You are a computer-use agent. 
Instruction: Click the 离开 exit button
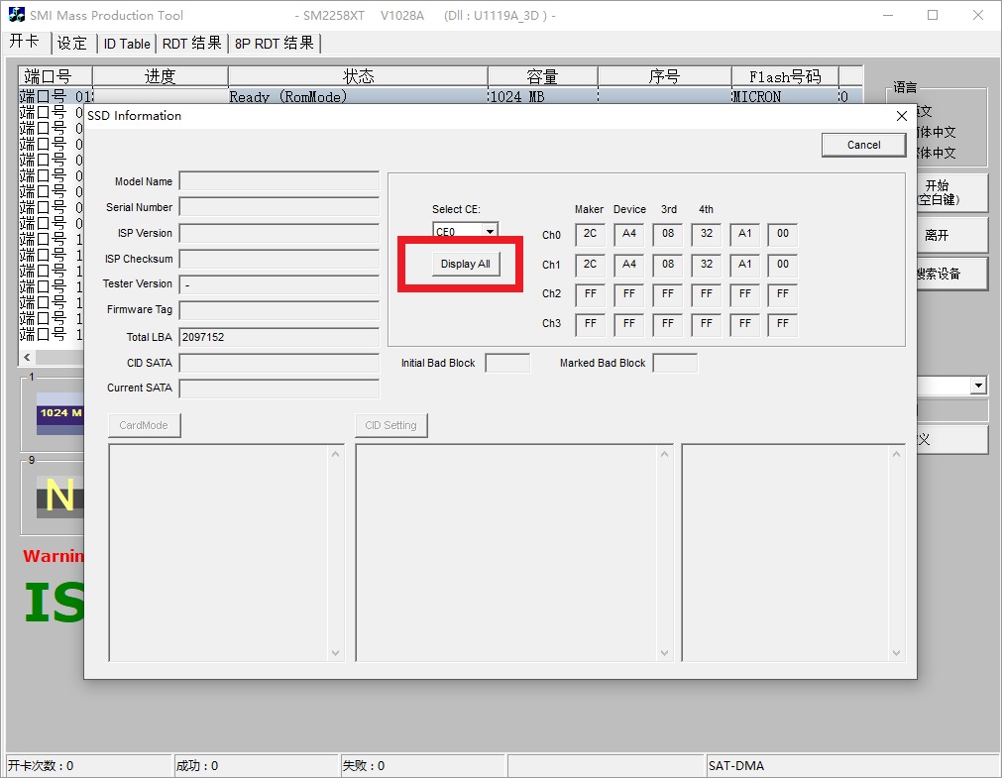tap(938, 235)
